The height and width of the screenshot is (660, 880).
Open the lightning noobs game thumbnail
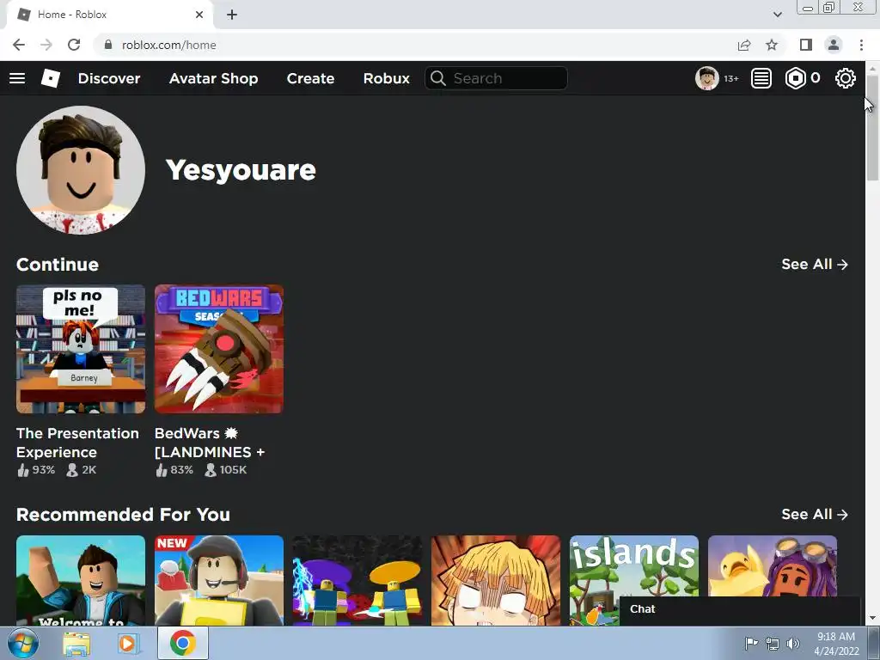pos(357,580)
